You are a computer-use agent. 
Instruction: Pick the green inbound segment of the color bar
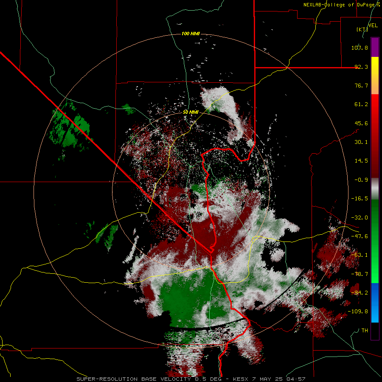click(375, 241)
